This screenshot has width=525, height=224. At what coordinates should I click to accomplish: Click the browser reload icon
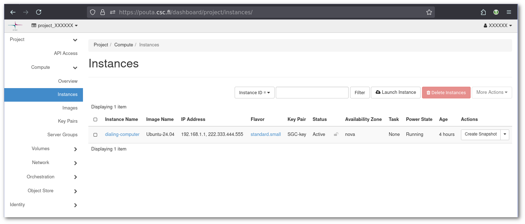point(39,12)
